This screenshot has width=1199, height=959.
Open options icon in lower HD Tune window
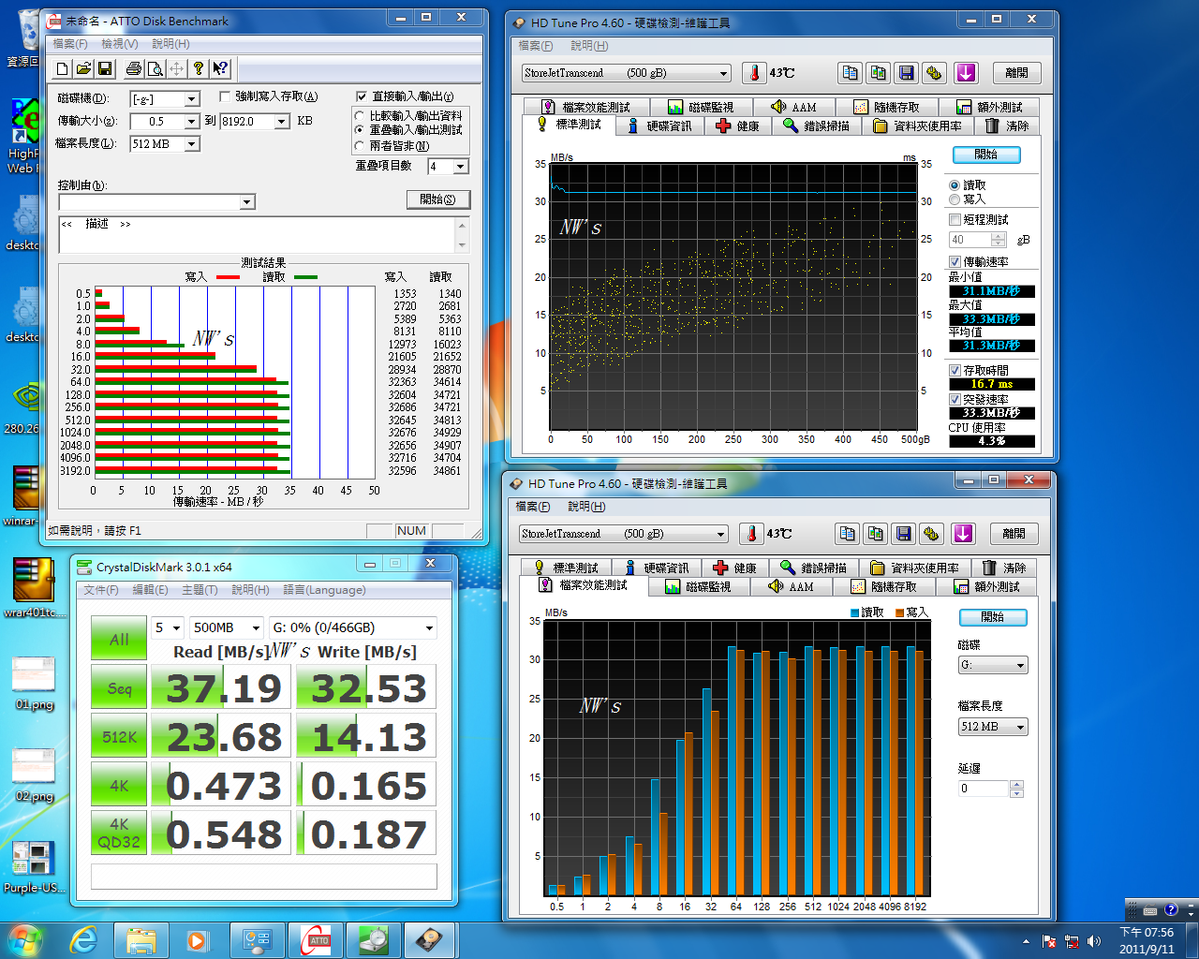[931, 534]
